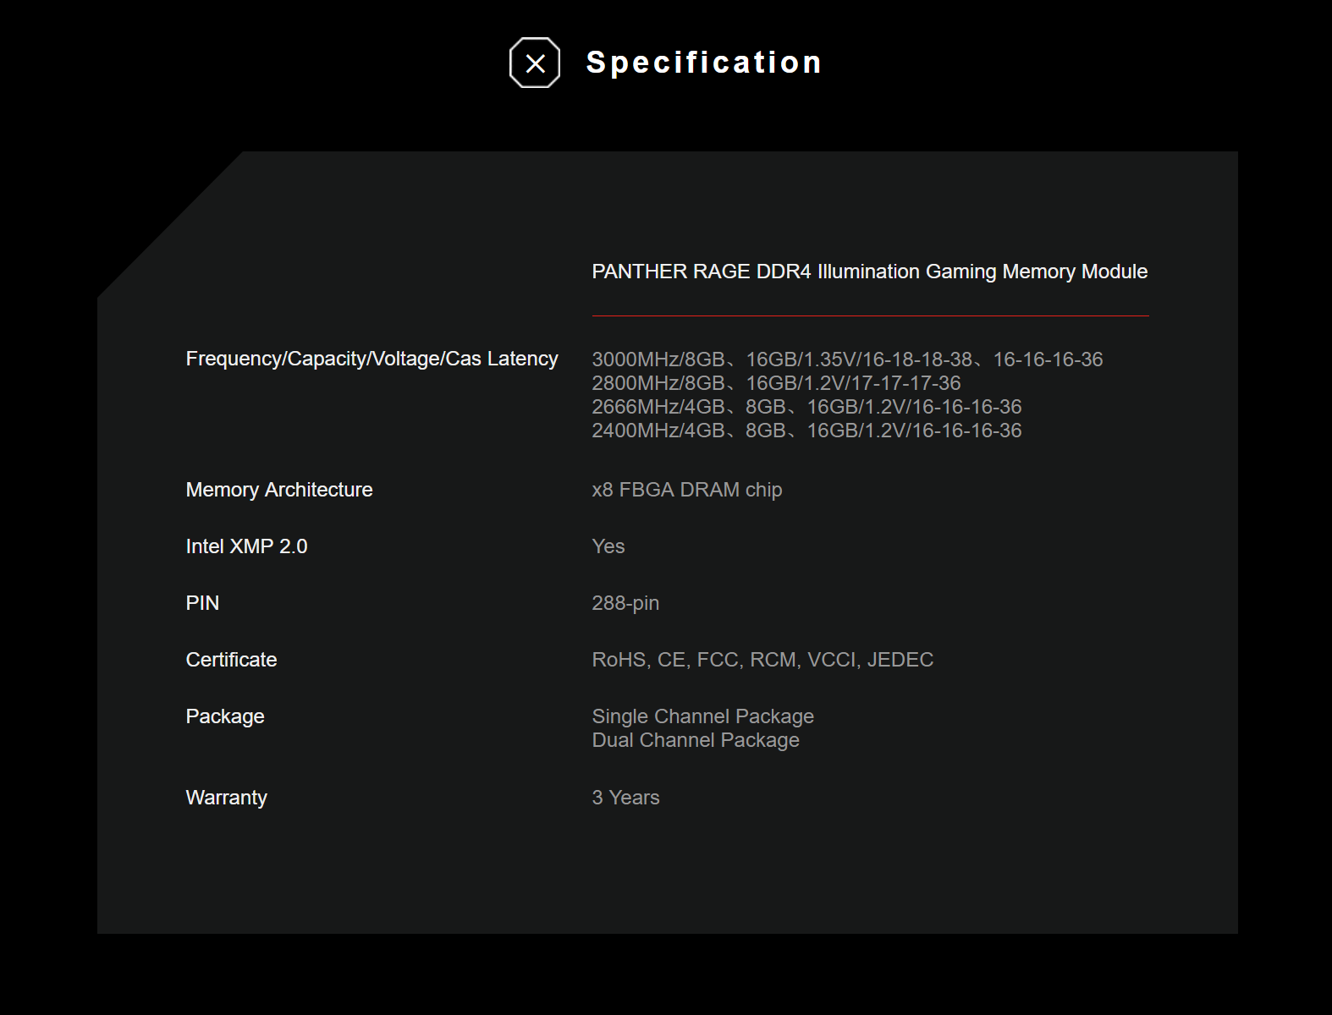Select the 2800MHz/8GB 17-17-17-36 spec line

777,383
